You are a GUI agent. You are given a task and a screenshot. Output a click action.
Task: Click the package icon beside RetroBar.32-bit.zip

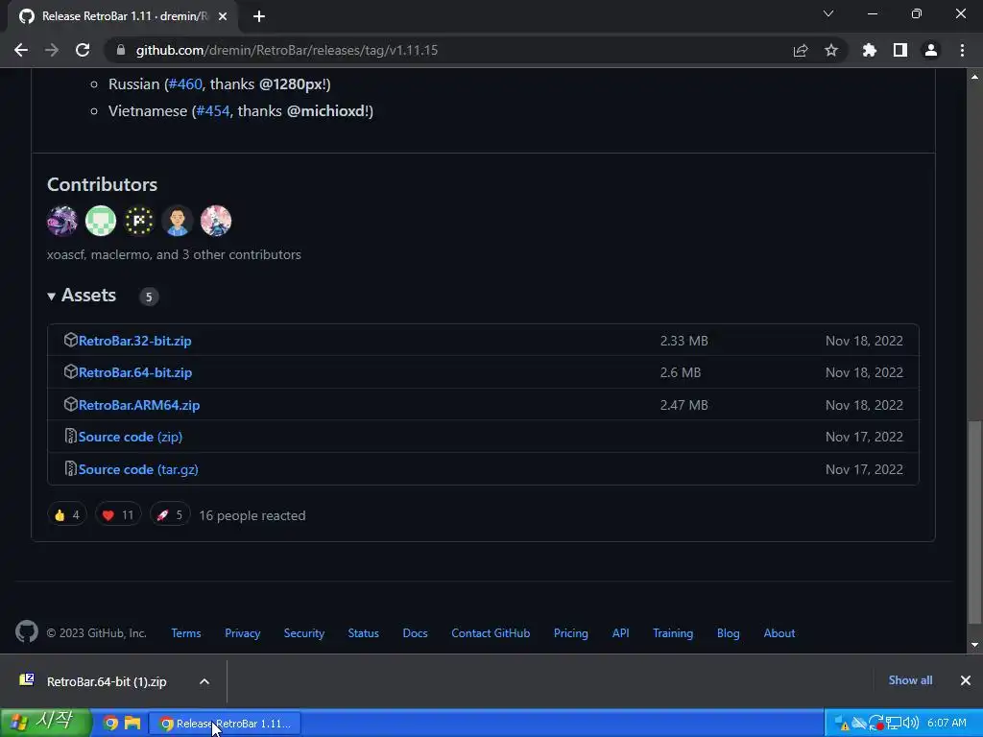pyautogui.click(x=70, y=340)
